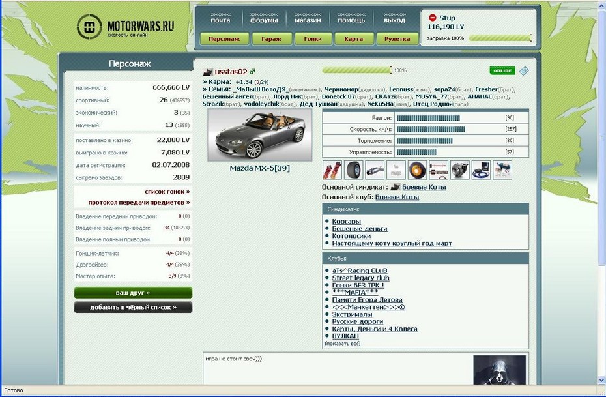Click the syndicate badge before usstas02
The height and width of the screenshot is (397, 606).
[208, 72]
